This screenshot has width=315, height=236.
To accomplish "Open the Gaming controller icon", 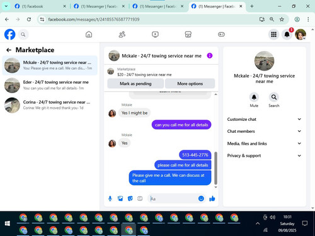I will [x=221, y=34].
